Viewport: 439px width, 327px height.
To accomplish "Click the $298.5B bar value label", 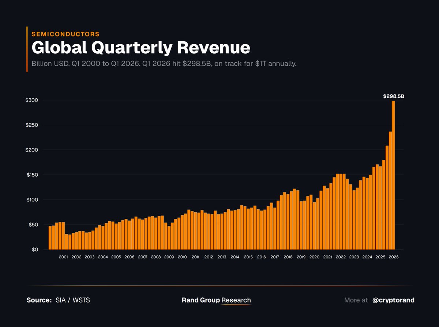I will point(394,96).
